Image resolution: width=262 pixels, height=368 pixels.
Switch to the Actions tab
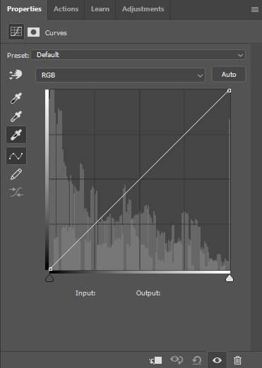click(x=66, y=9)
